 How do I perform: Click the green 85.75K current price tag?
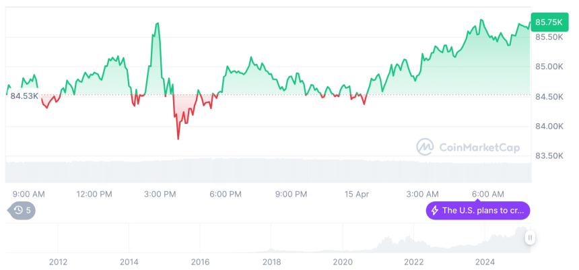549,22
